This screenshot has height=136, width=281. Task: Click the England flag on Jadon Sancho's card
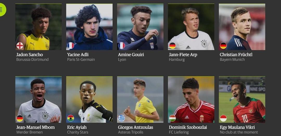(20, 46)
